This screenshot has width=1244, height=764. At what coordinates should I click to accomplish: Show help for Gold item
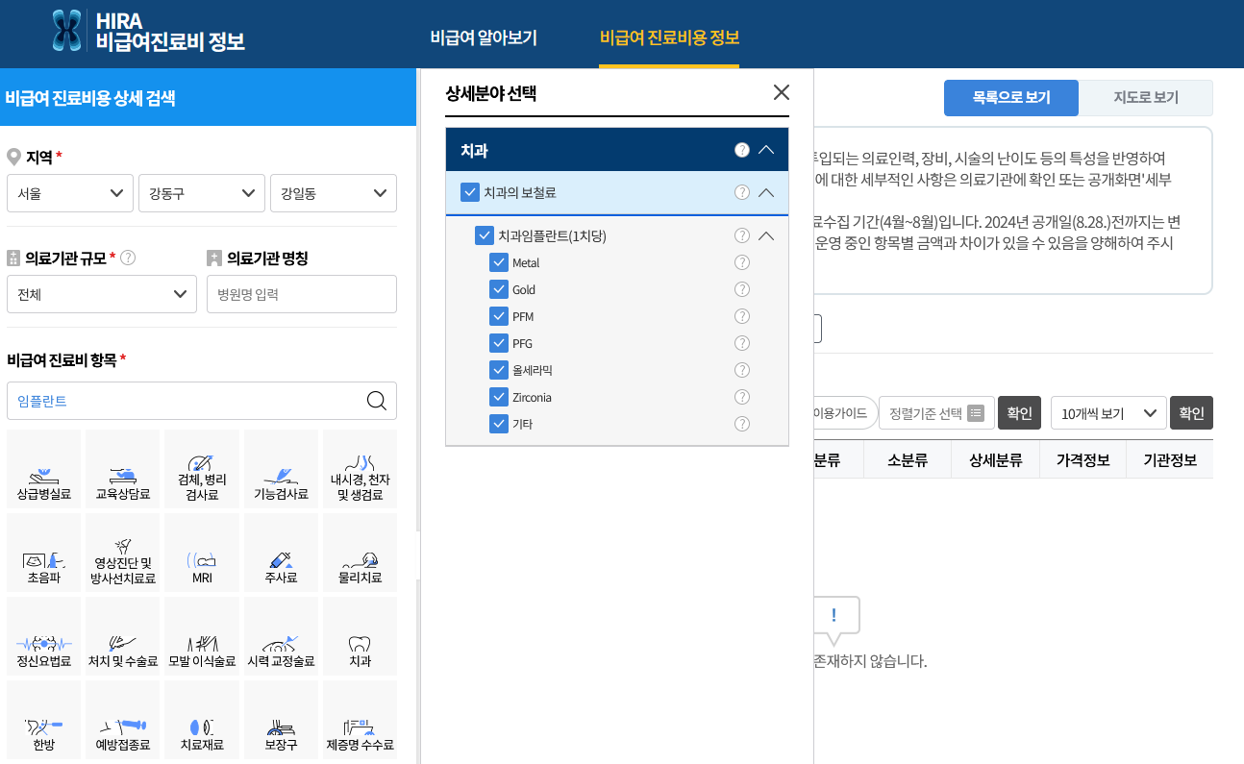(x=742, y=289)
